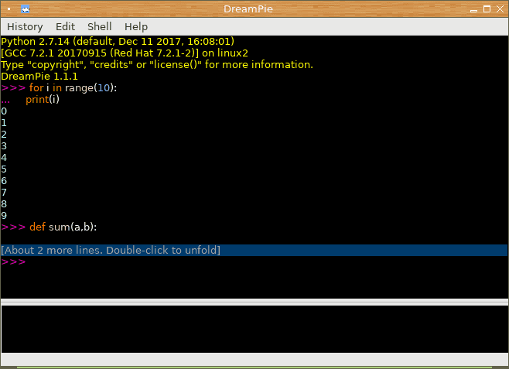Click the Python 2.7.14 banner line
Viewport: 509px width, 369px height.
[x=118, y=42]
